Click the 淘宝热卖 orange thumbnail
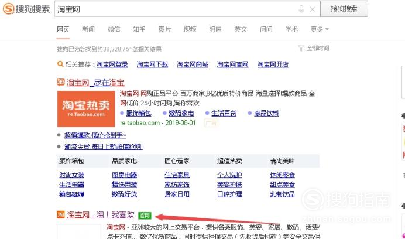Image resolution: width=405 pixels, height=239 pixels. [x=86, y=109]
